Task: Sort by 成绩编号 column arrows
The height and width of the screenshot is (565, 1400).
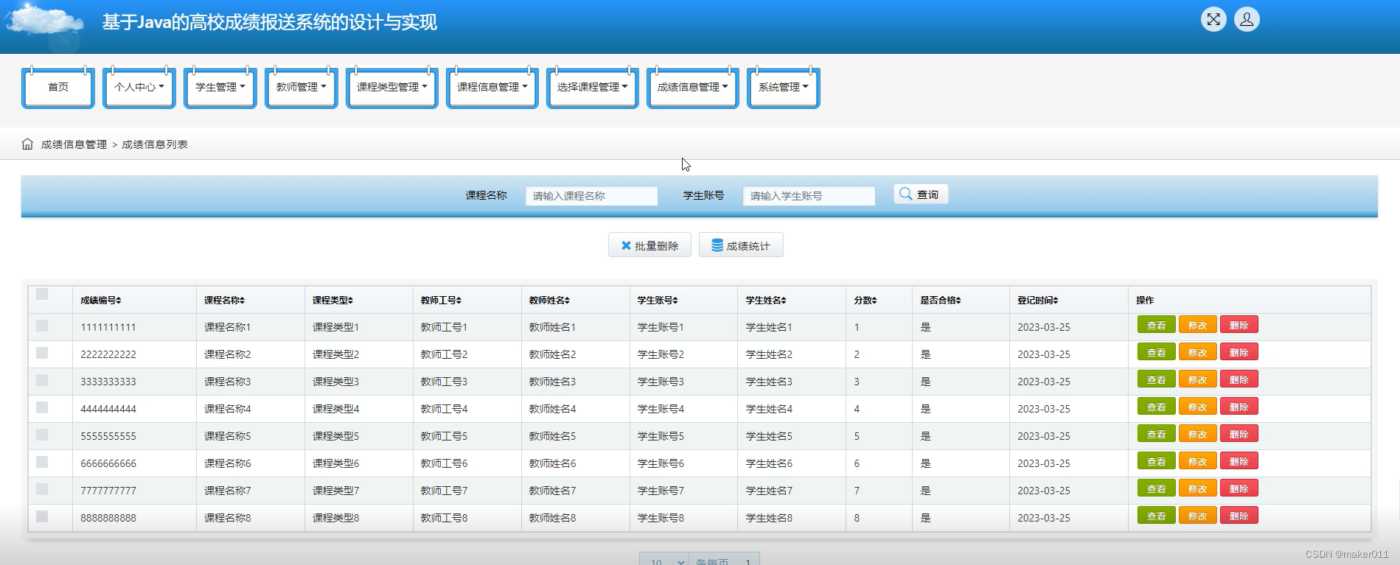Action: pyautogui.click(x=119, y=301)
